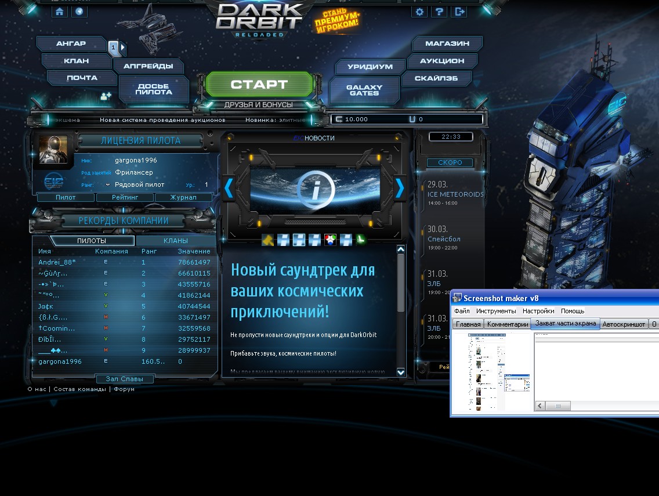659x496 pixels.
Task: Switch to Автоскриншот tab
Action: [624, 324]
